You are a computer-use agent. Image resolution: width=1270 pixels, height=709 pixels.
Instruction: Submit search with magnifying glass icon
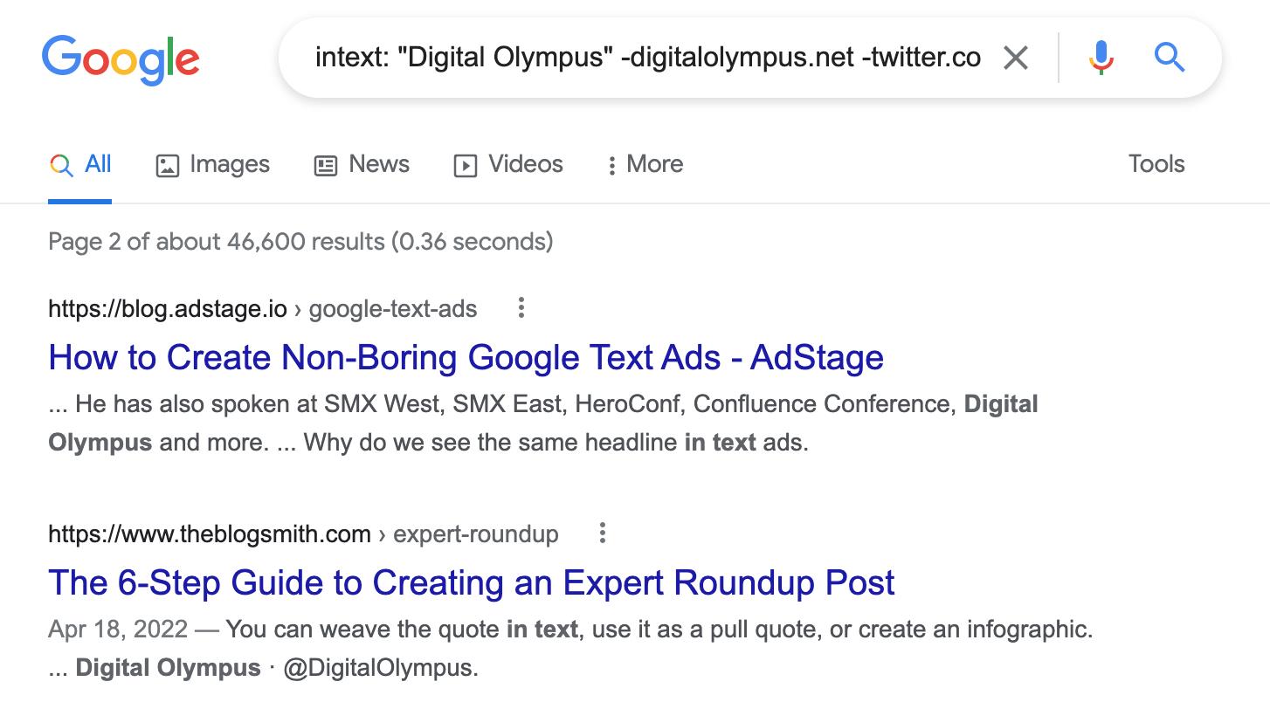tap(1169, 58)
